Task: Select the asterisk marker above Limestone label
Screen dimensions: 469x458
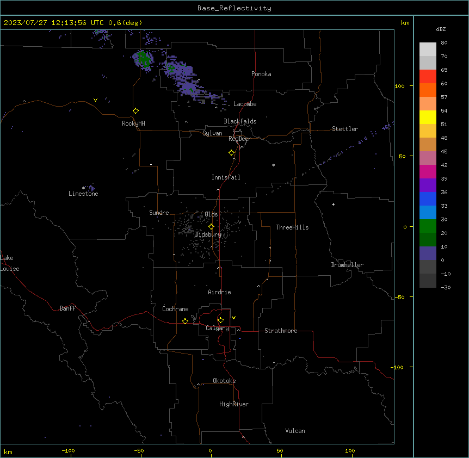Action: [84, 188]
